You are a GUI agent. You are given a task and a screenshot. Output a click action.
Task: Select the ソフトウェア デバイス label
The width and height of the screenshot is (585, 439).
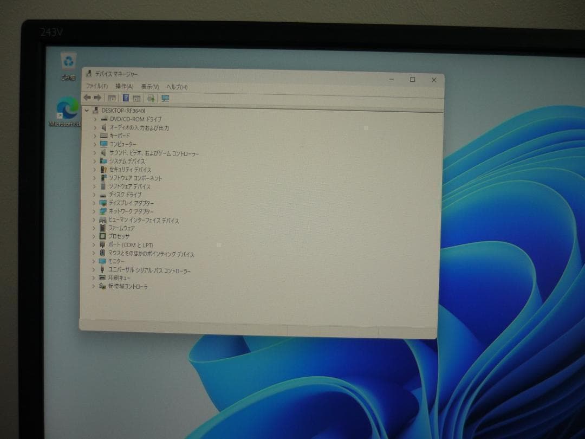pos(129,186)
